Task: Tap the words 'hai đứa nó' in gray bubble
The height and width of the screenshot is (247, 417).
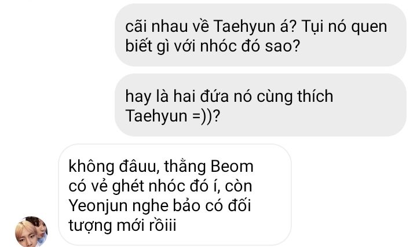Action: pos(211,96)
